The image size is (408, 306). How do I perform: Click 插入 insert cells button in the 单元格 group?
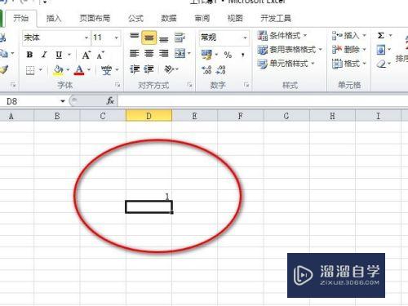tap(349, 35)
